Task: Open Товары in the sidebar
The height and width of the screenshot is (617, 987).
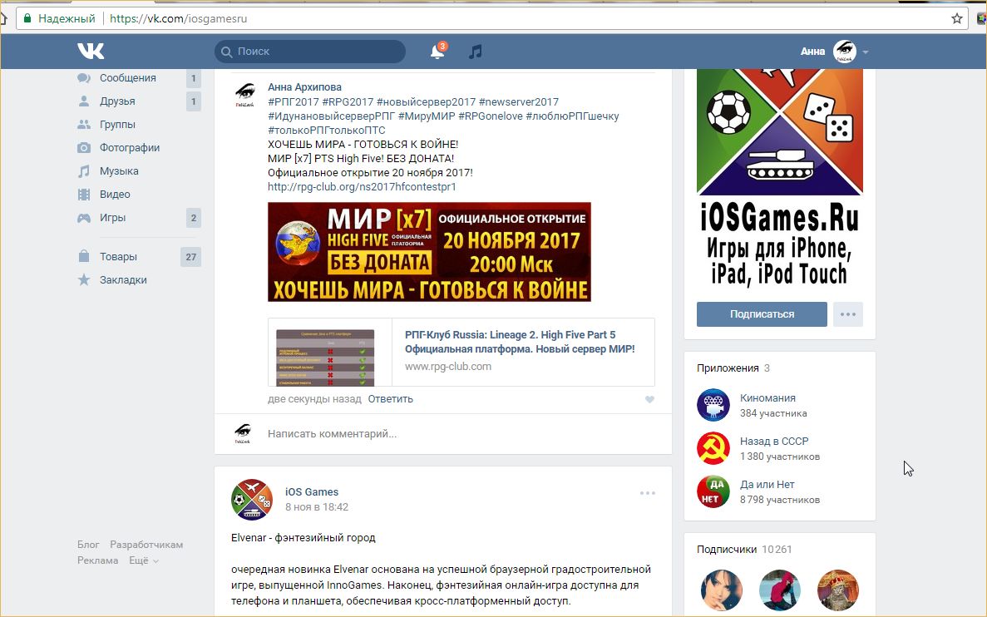Action: (x=118, y=257)
